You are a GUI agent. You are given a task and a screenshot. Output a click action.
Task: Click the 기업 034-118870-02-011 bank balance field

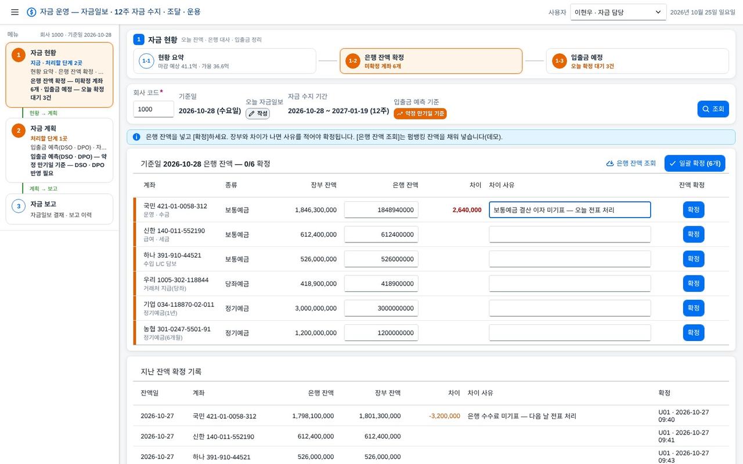(x=381, y=309)
